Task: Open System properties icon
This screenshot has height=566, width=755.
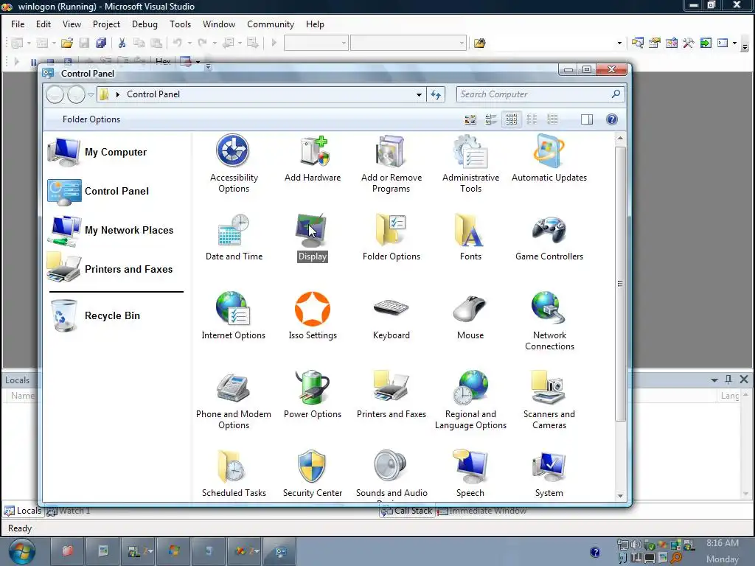Action: (x=549, y=474)
